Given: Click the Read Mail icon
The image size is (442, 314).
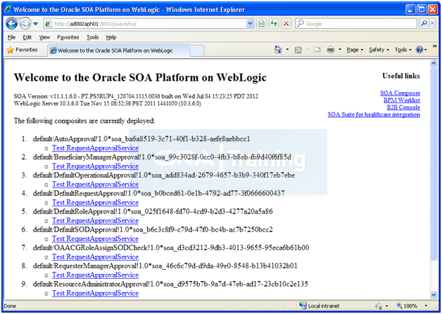Looking at the screenshot, I should click(x=317, y=50).
